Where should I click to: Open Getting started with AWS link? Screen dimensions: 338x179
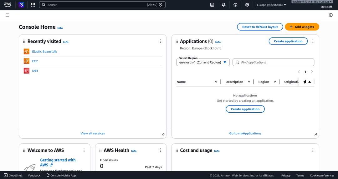pos(58,162)
